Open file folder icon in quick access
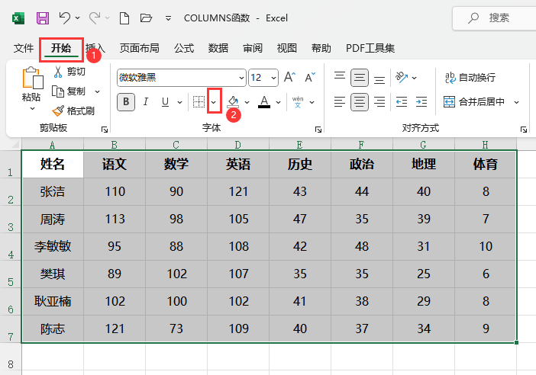Viewport: 536px width, 375px height. [x=146, y=18]
